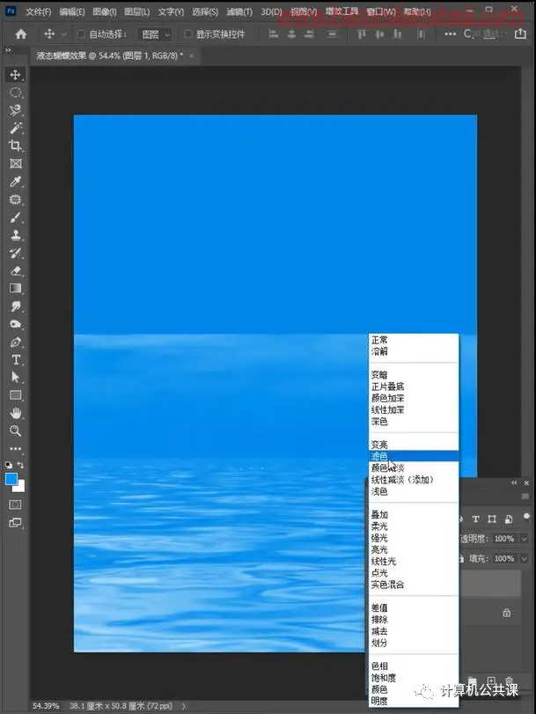Select the Gradient tool

click(x=16, y=289)
